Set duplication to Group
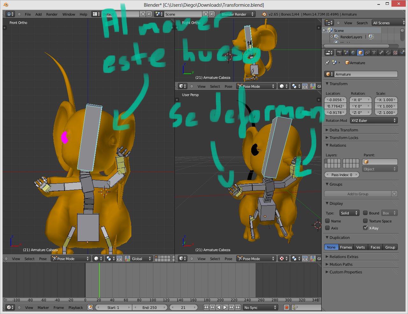The width and height of the screenshot is (408, 314). 390,247
